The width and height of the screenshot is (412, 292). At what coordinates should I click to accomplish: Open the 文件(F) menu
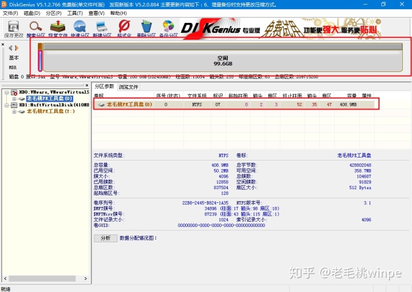point(10,13)
